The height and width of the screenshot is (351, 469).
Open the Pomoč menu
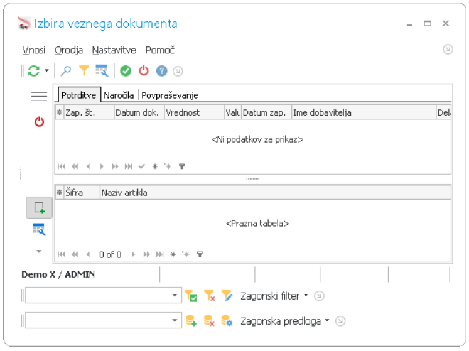(x=160, y=50)
